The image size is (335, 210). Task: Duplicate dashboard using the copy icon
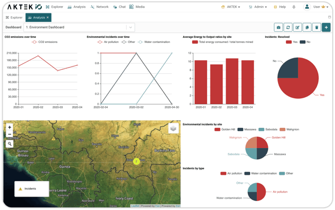pyautogui.click(x=307, y=27)
